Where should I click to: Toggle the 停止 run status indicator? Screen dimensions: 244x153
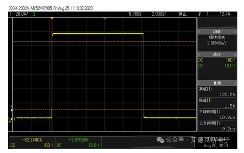tap(182, 14)
